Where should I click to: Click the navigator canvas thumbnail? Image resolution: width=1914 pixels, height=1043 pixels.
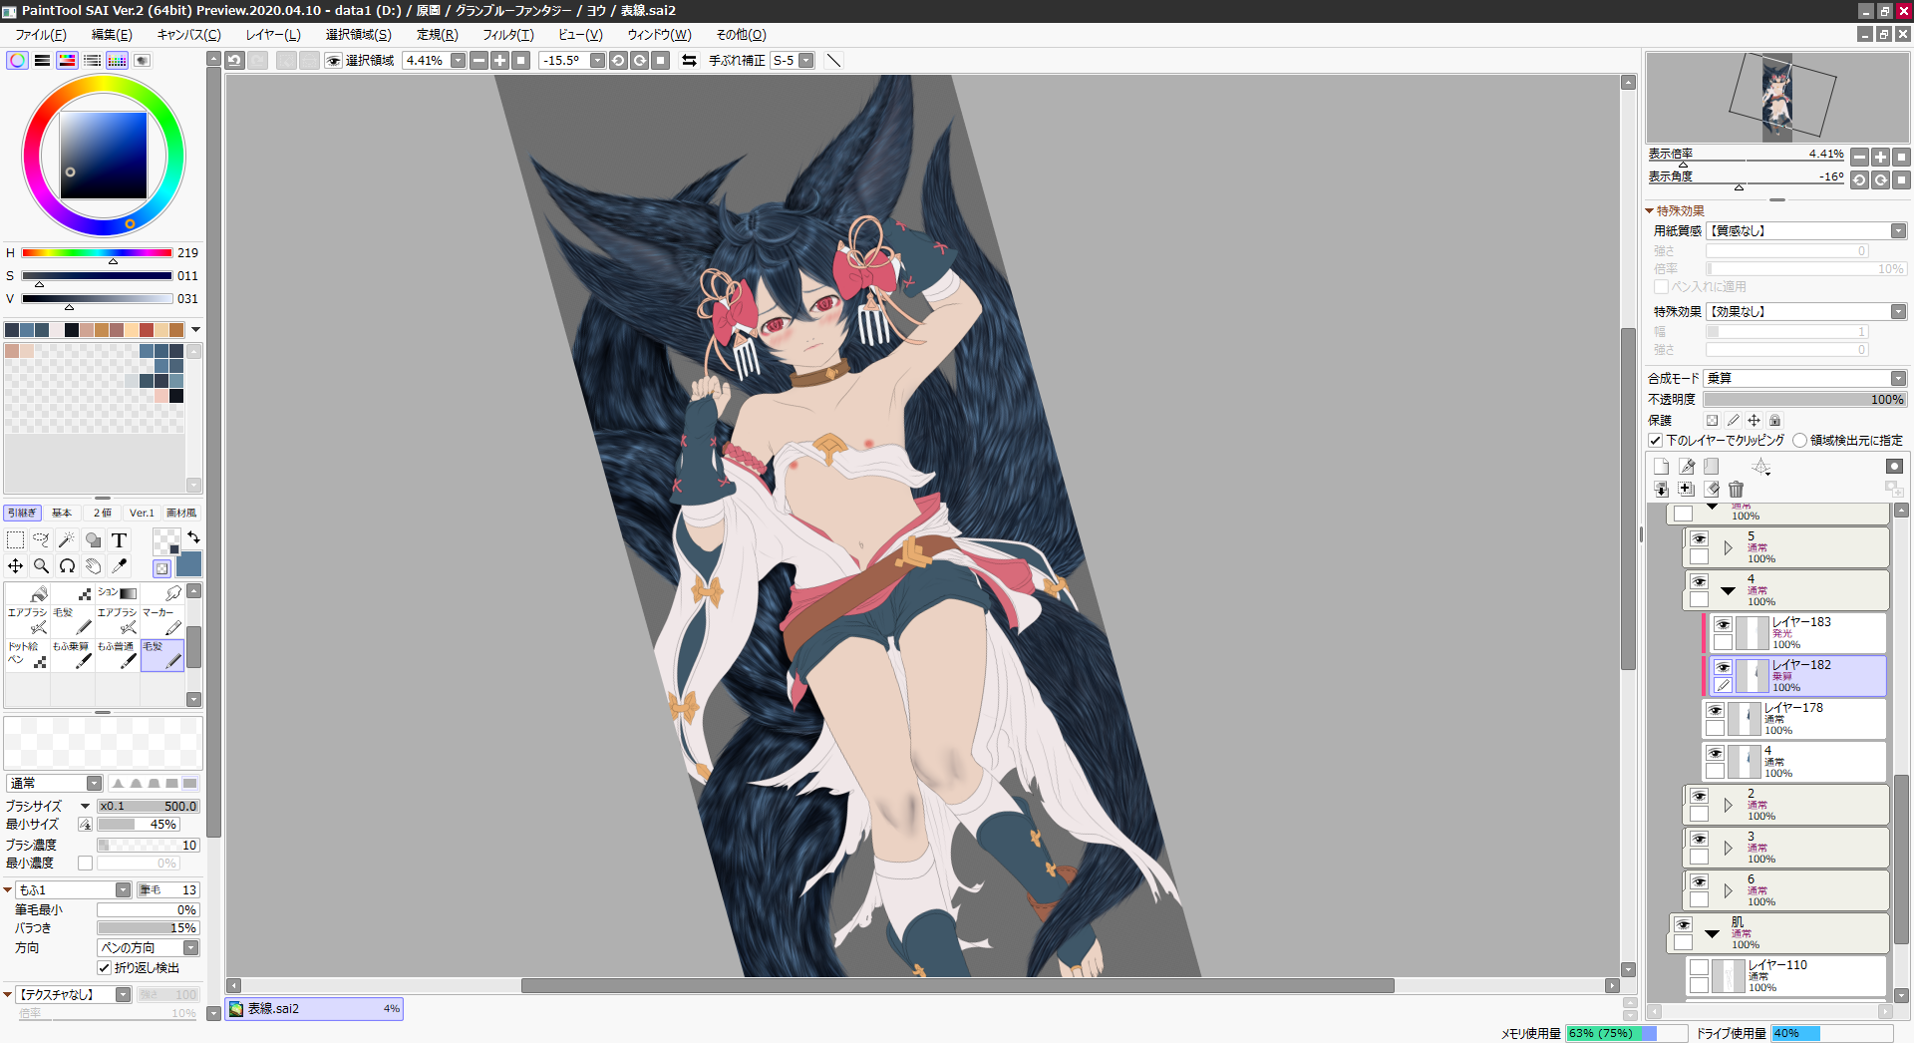[x=1776, y=98]
